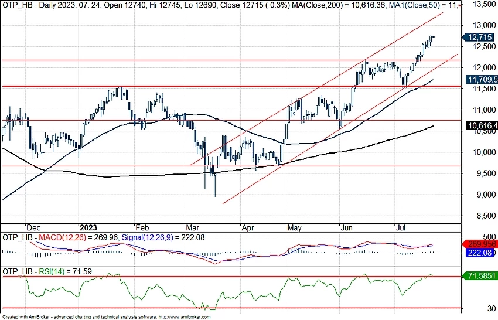Click the 12,000 price axis label
Viewport: 498px width, 320px height.
pyautogui.click(x=484, y=67)
